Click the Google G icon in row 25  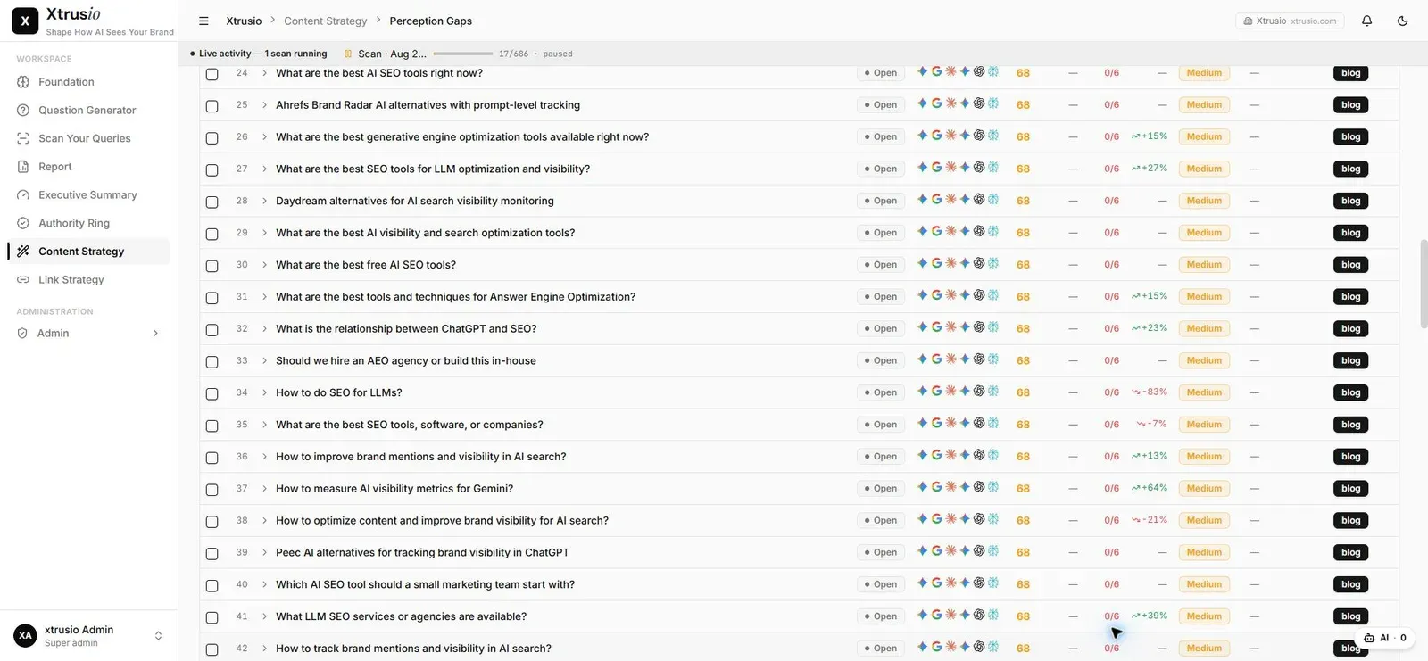click(x=936, y=103)
